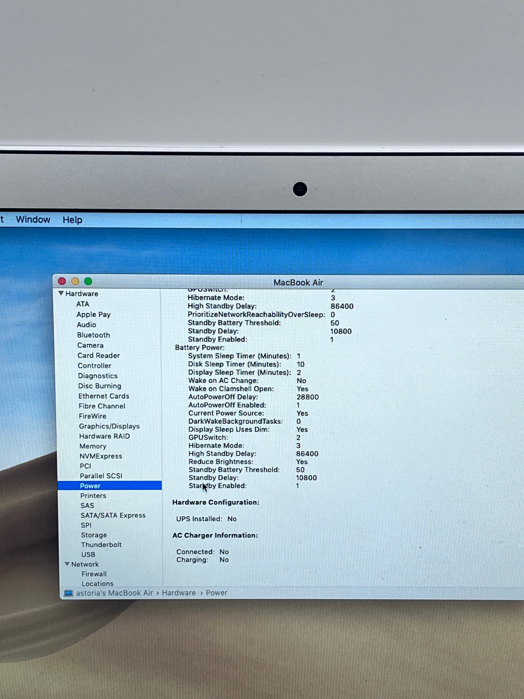Click Hardware in the path bar
Image resolution: width=524 pixels, height=699 pixels.
click(x=179, y=593)
